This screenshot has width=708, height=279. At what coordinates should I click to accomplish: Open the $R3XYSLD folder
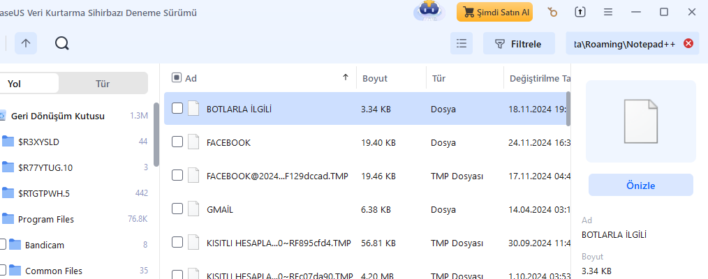click(x=39, y=142)
